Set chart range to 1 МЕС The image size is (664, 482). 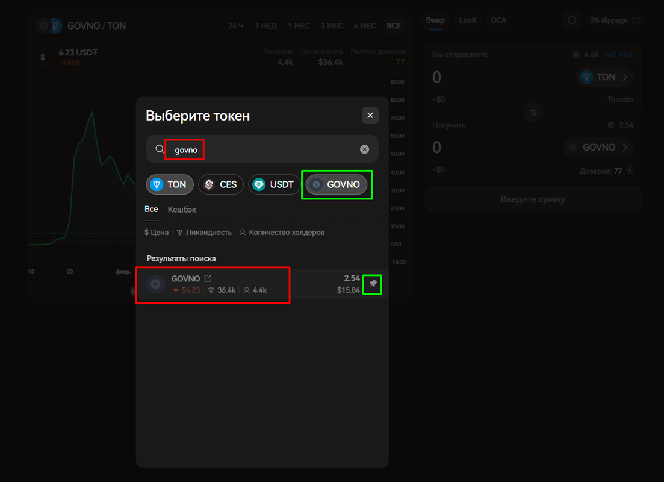click(x=299, y=26)
